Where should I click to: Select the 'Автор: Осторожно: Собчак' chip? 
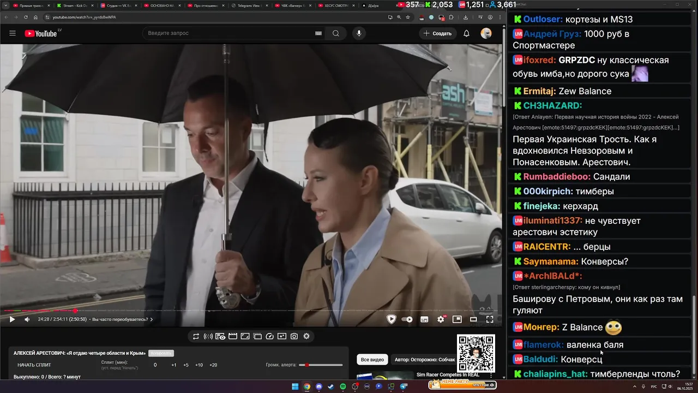coord(423,359)
